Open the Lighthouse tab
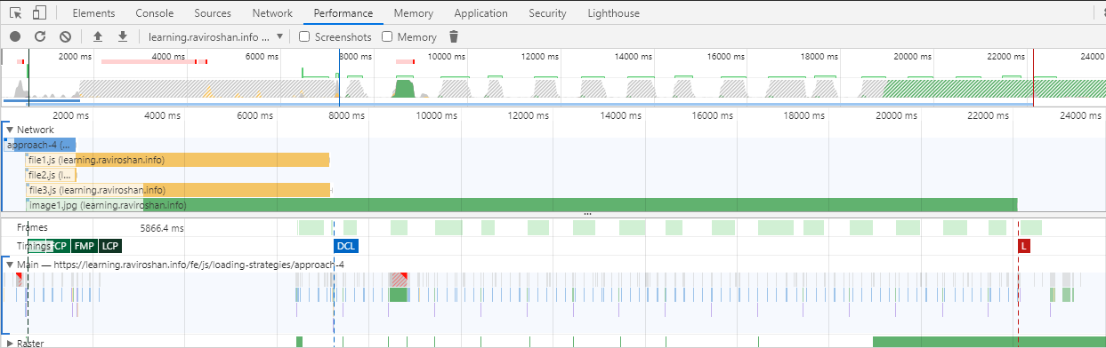1106x348 pixels. coord(613,13)
